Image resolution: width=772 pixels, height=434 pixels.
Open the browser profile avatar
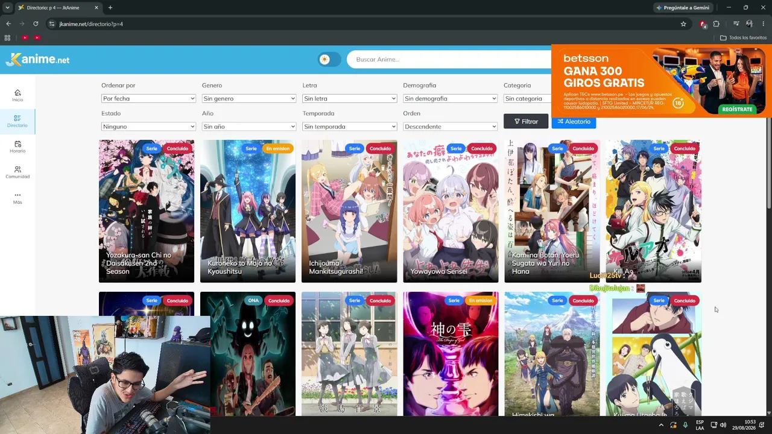pyautogui.click(x=750, y=24)
